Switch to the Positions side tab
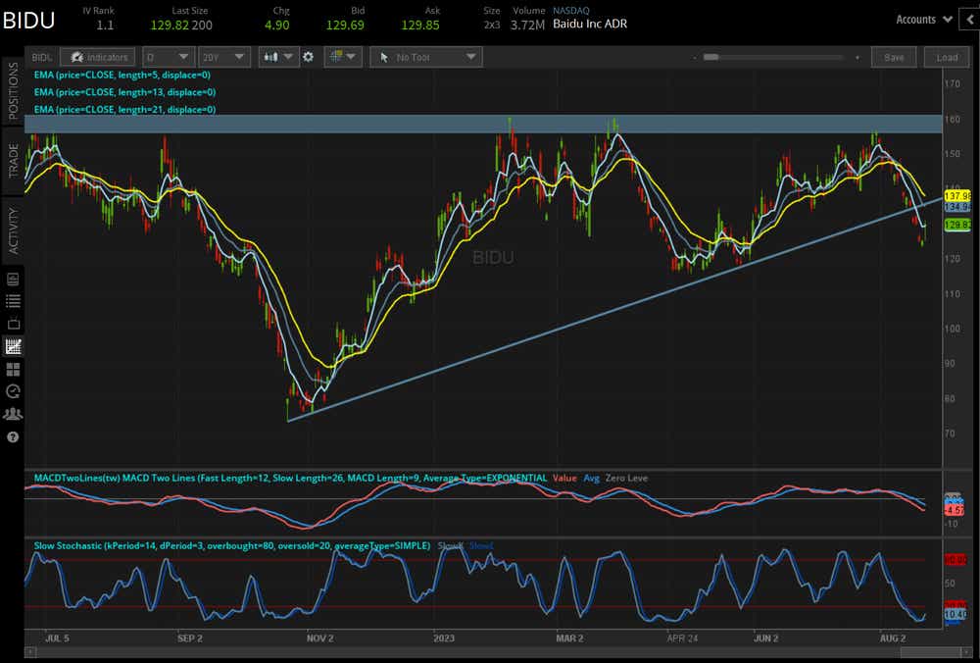Image resolution: width=980 pixels, height=663 pixels. (x=13, y=91)
